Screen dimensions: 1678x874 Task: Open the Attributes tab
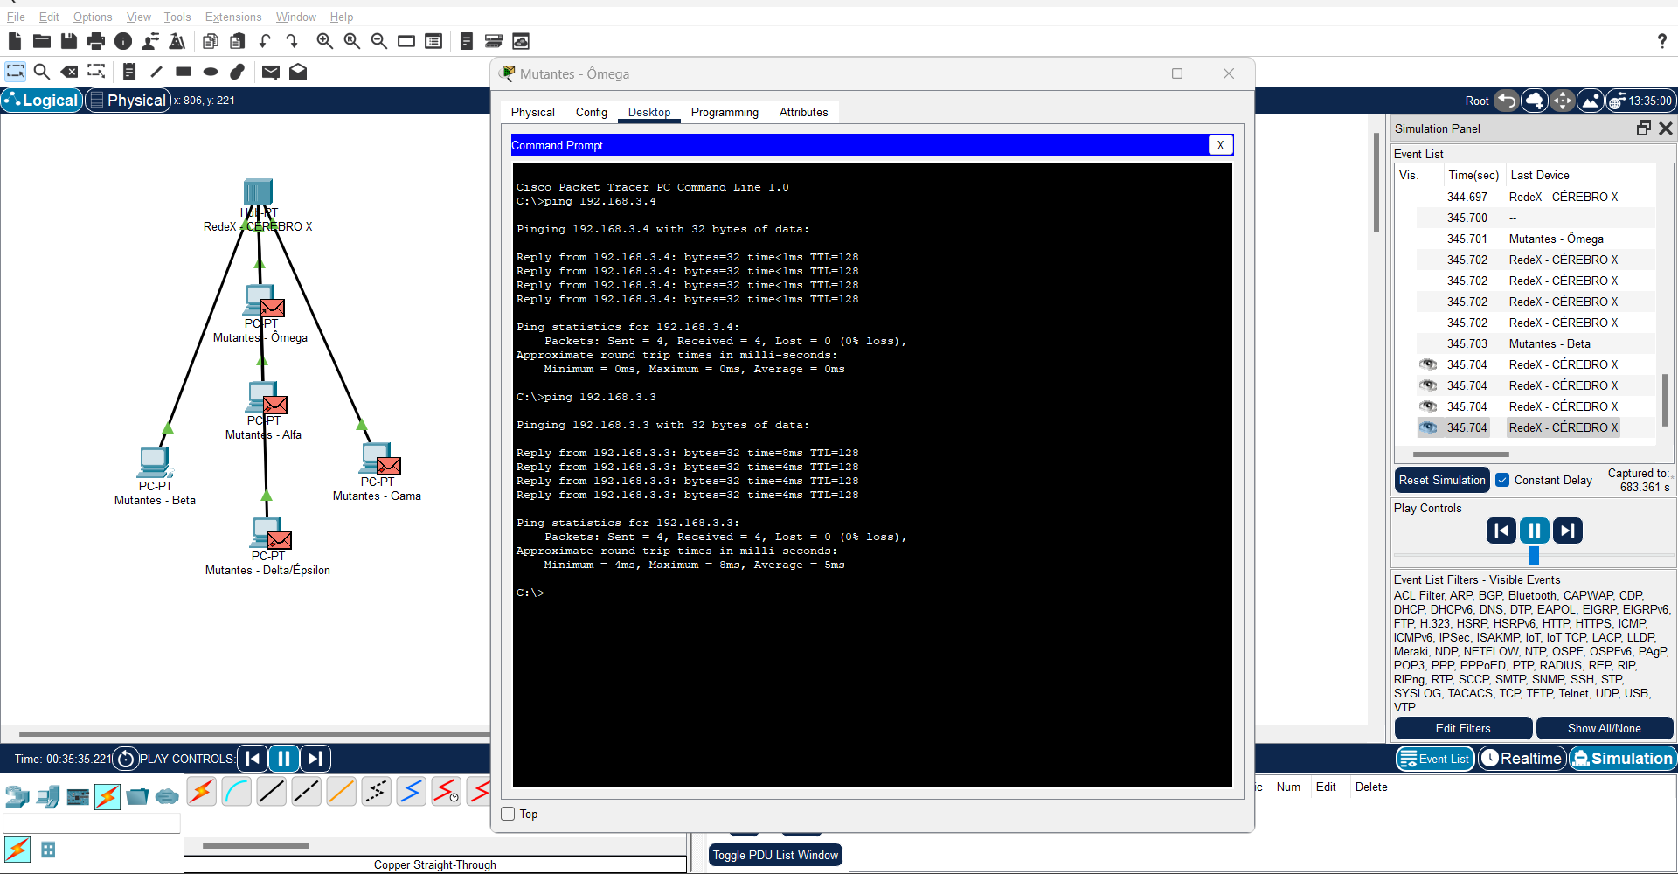(803, 112)
